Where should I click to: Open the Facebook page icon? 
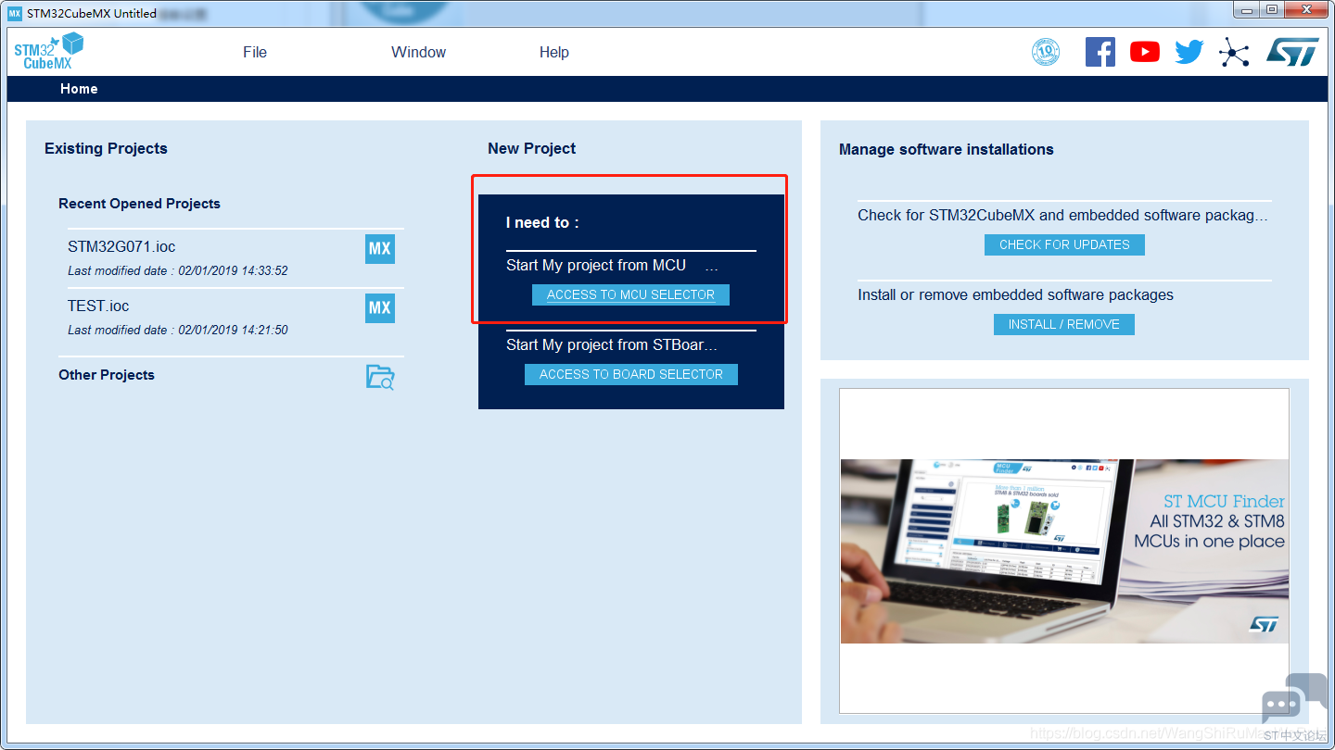[1100, 52]
